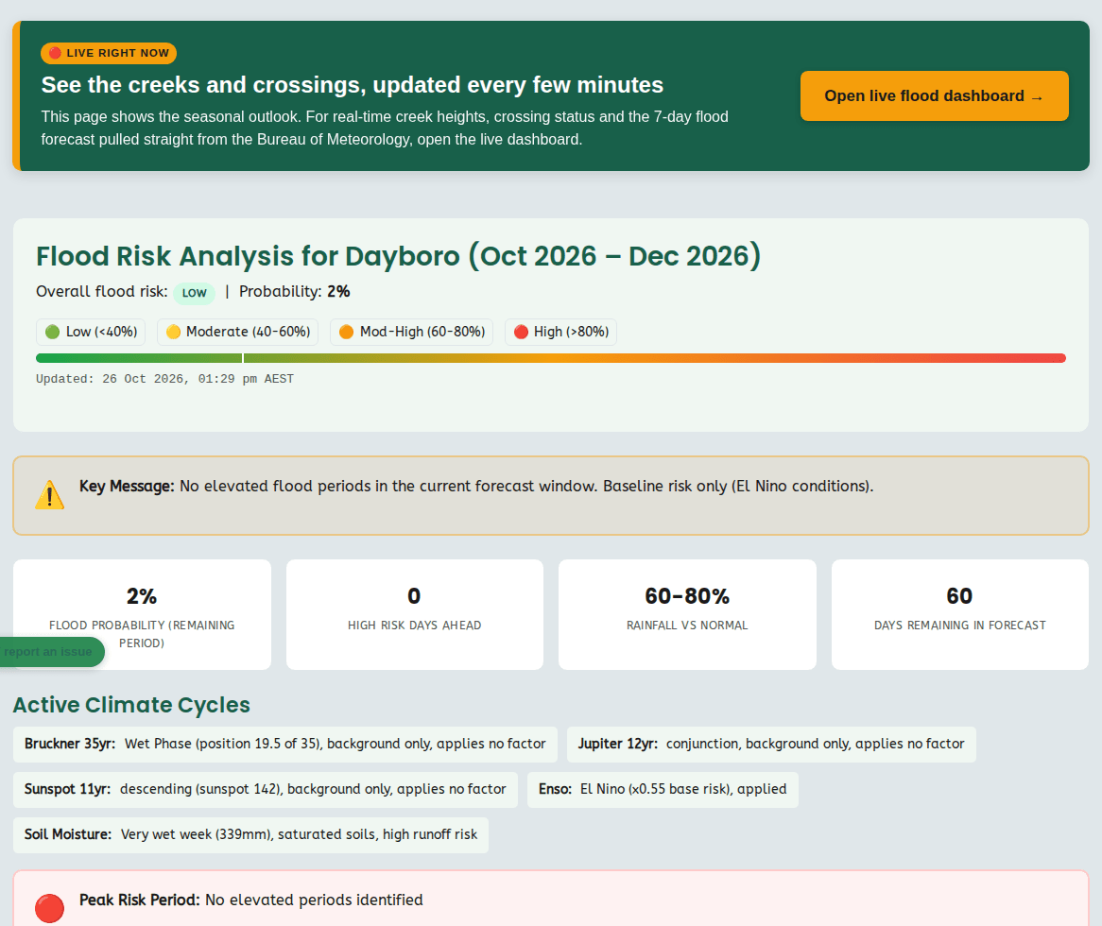The width and height of the screenshot is (1102, 926).
Task: Click the LIVE RIGHT NOW badge
Action: (x=109, y=53)
